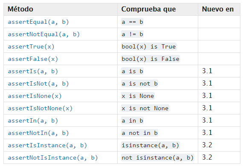This screenshot has width=243, height=166.
Task: Click the 3.2 version cell for assertIsInstance
Action: point(207,145)
